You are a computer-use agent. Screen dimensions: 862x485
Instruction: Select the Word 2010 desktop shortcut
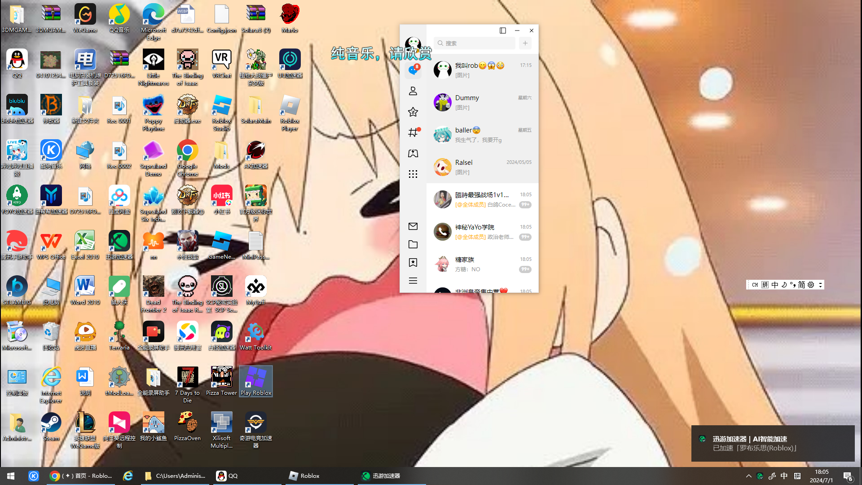click(85, 291)
